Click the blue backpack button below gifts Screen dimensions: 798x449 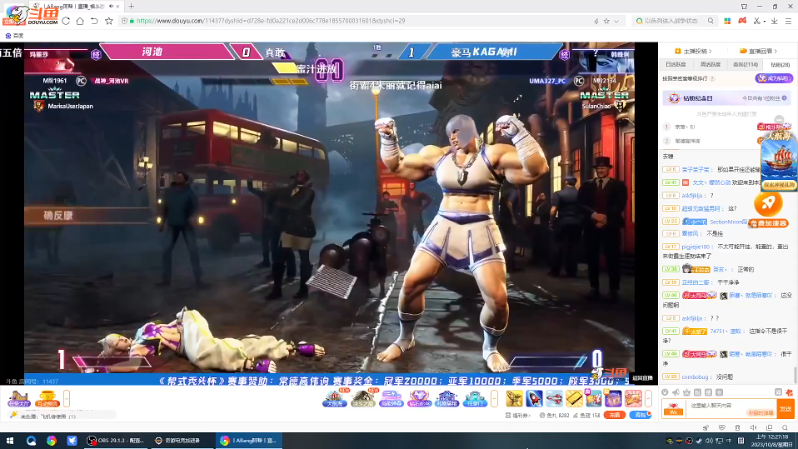pos(640,415)
